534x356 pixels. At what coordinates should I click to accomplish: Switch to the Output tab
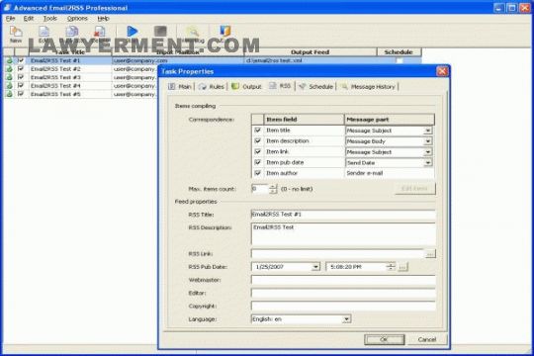coord(246,87)
